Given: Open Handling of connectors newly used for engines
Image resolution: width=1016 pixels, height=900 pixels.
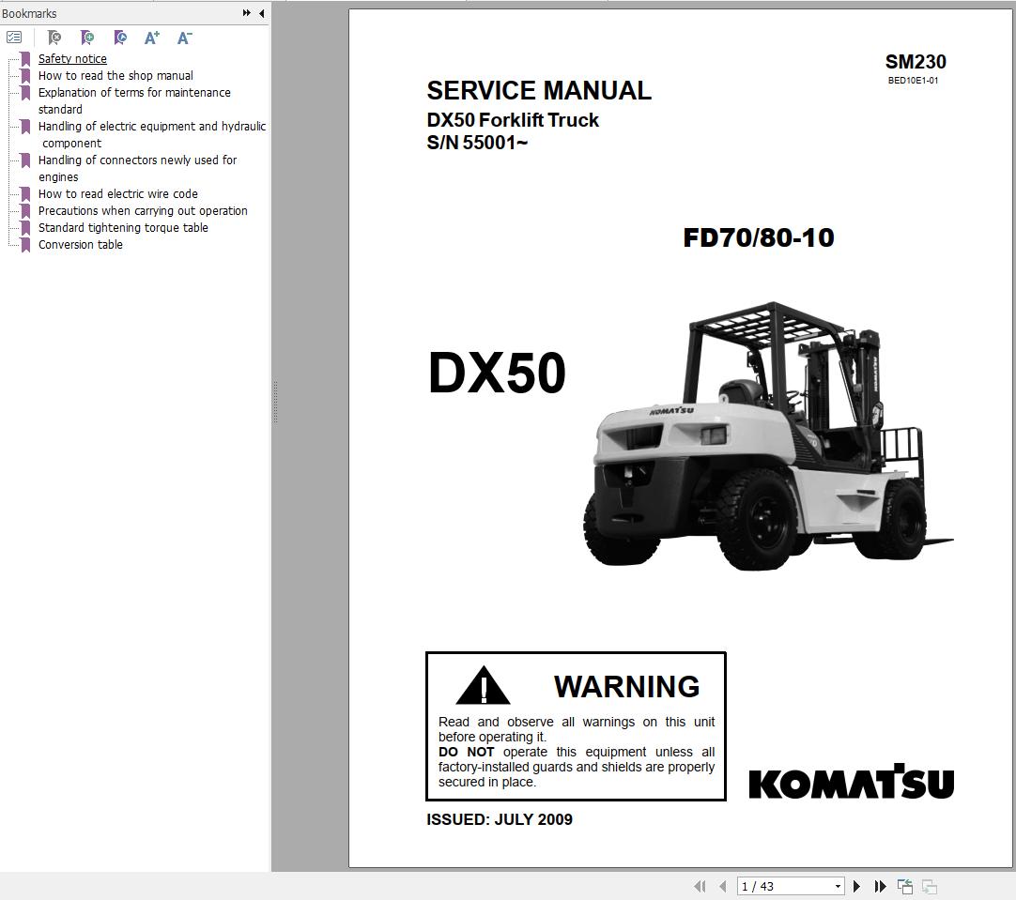Looking at the screenshot, I should pos(137,168).
